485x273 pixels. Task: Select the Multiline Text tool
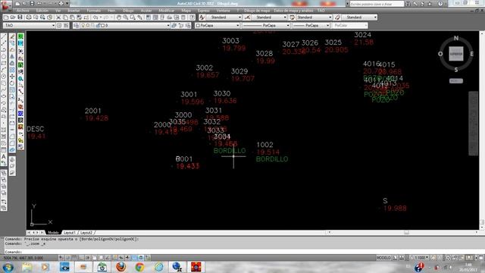pos(4,157)
